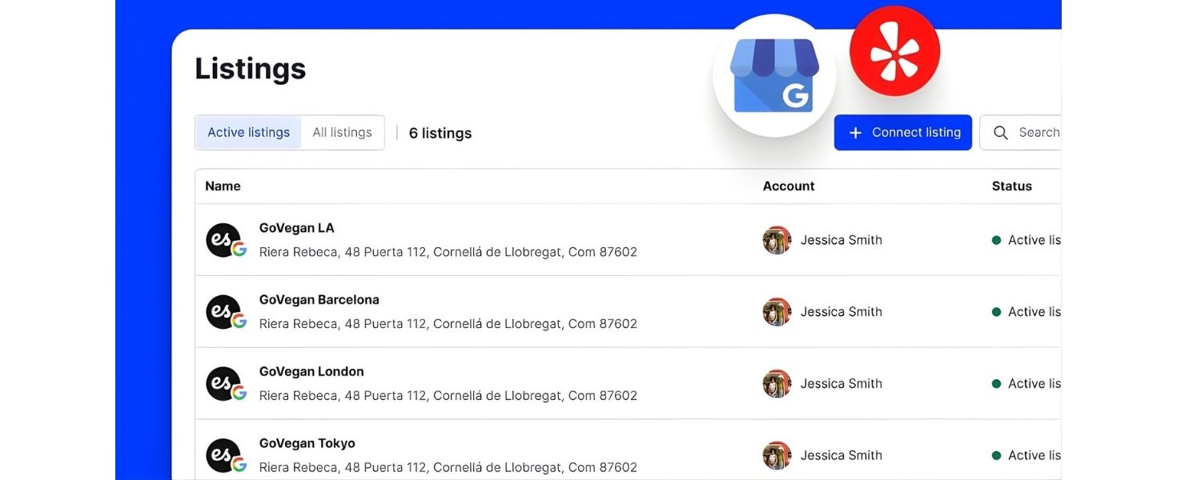This screenshot has height=480, width=1201.
Task: Switch to the All listings tab
Action: click(342, 133)
